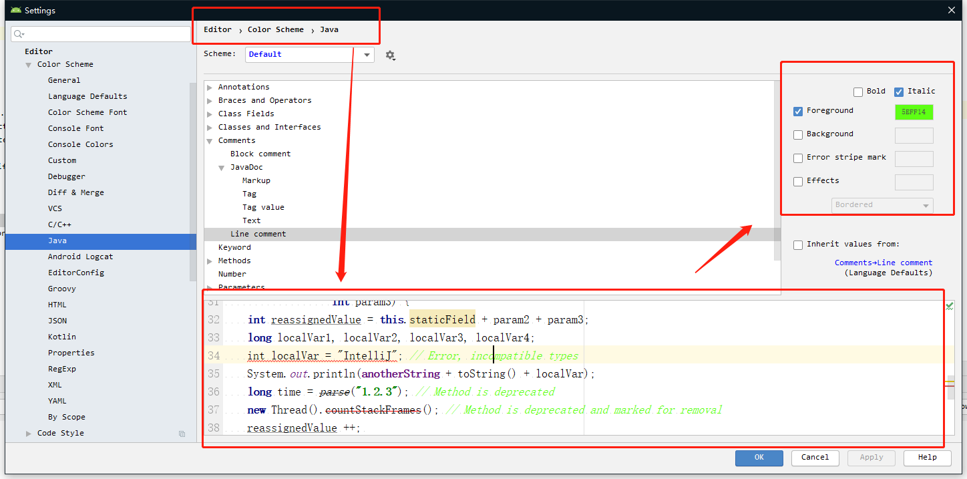
Task: Enable the Error stripe mark checkbox
Action: tap(798, 158)
